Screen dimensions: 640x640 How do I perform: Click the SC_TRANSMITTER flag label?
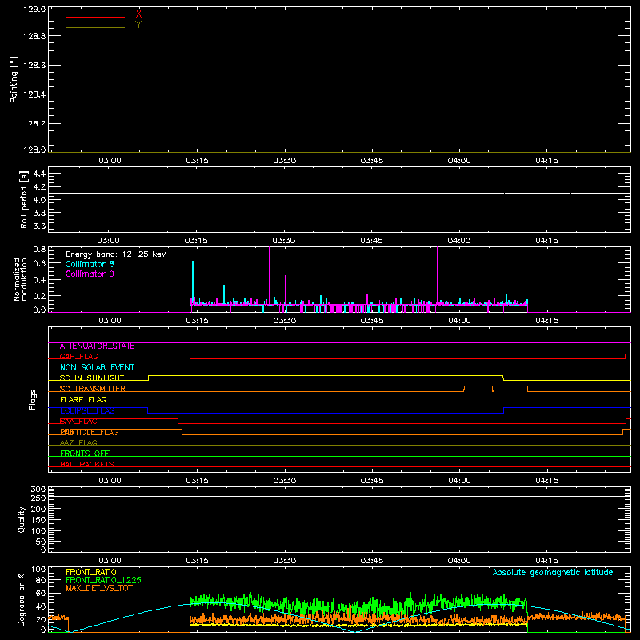pos(93,389)
